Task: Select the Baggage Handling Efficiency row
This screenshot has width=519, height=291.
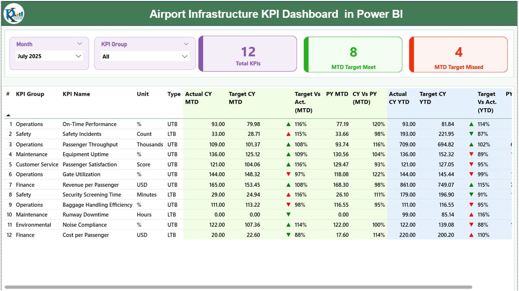Action: pos(97,204)
